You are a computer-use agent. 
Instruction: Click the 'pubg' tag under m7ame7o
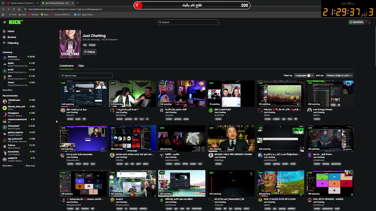[x=186, y=119]
